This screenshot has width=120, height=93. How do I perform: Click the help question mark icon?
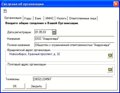5,11
